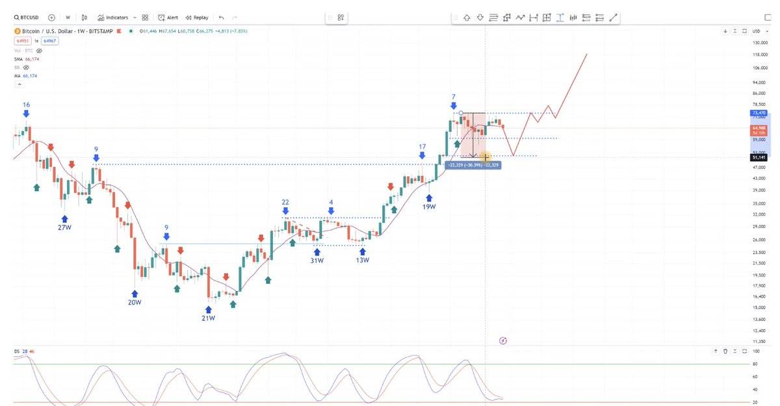Toggle visibility of the Vol BTC indicator
The width and height of the screenshot is (780, 406).
click(x=39, y=50)
